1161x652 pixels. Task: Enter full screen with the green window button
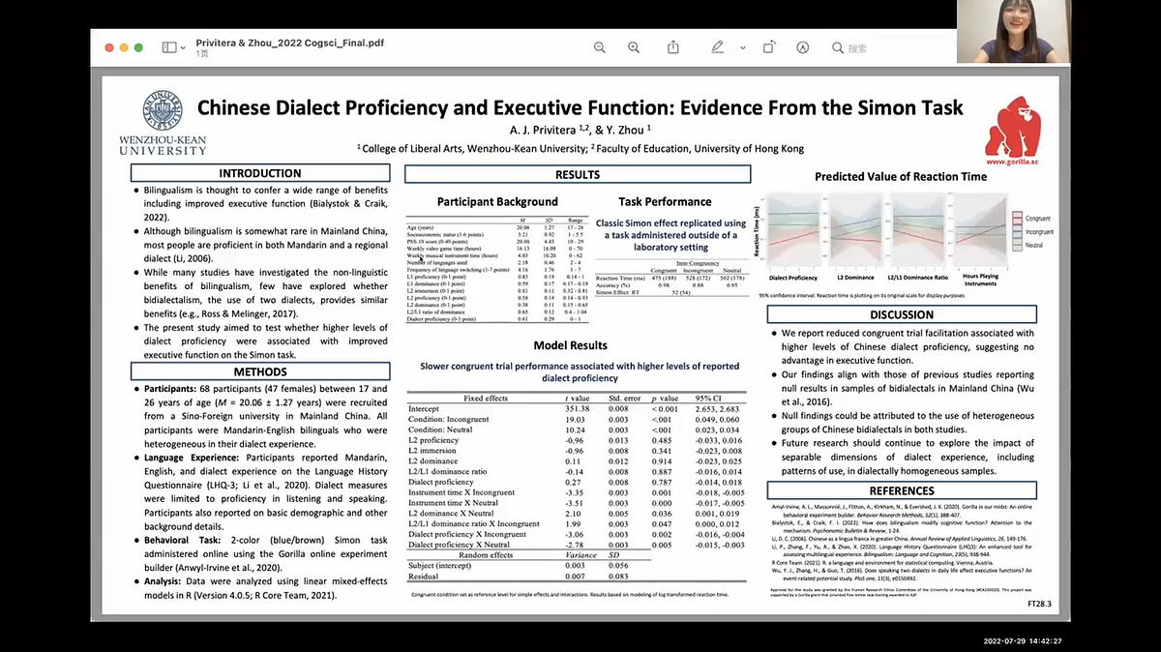pos(137,46)
